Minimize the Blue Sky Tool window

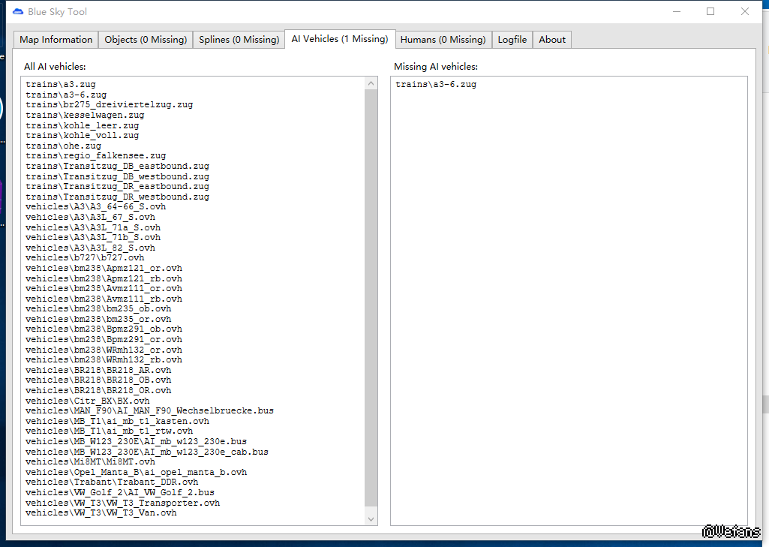tap(677, 11)
